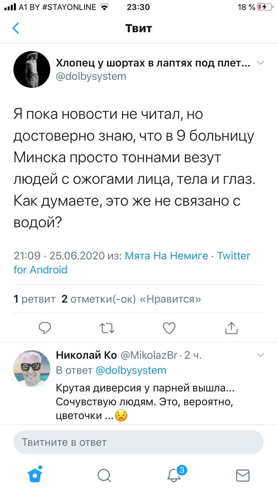The width and height of the screenshot is (277, 492).
Task: Expand options chevron on Николай Ко's reply
Action: click(260, 354)
